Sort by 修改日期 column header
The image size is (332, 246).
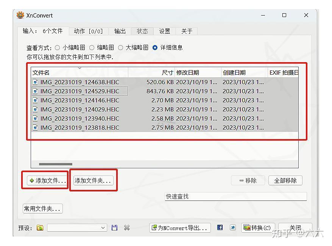pos(198,72)
